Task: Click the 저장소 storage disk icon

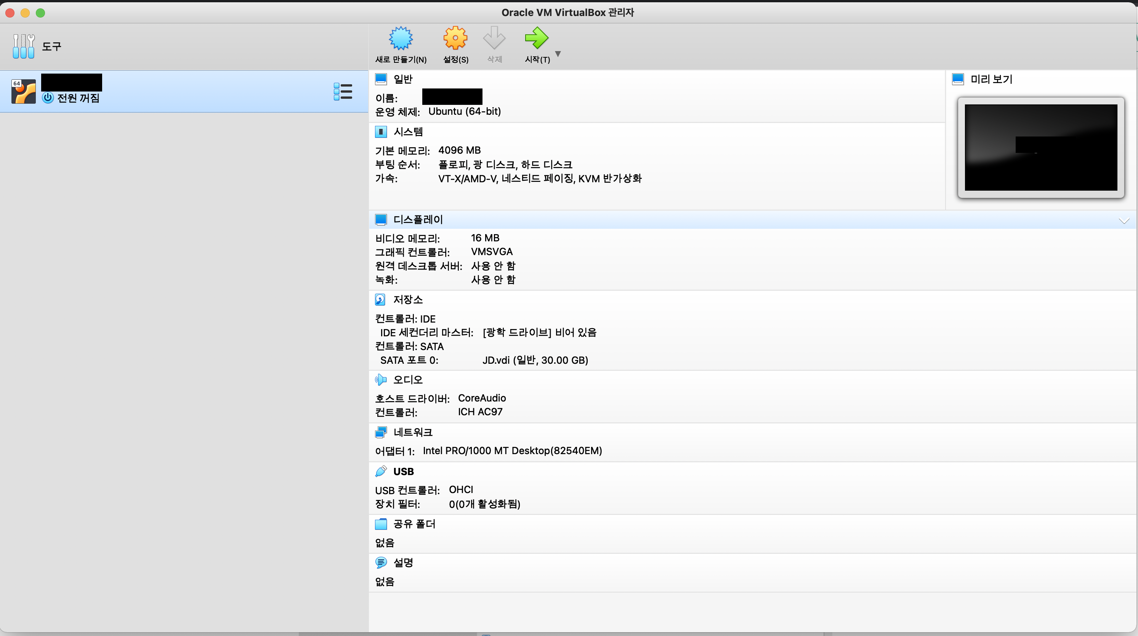Action: (380, 300)
